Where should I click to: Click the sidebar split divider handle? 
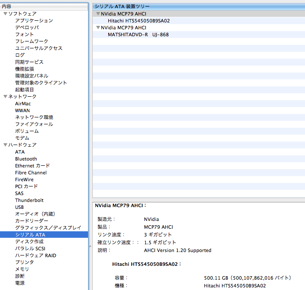pyautogui.click(x=90, y=246)
